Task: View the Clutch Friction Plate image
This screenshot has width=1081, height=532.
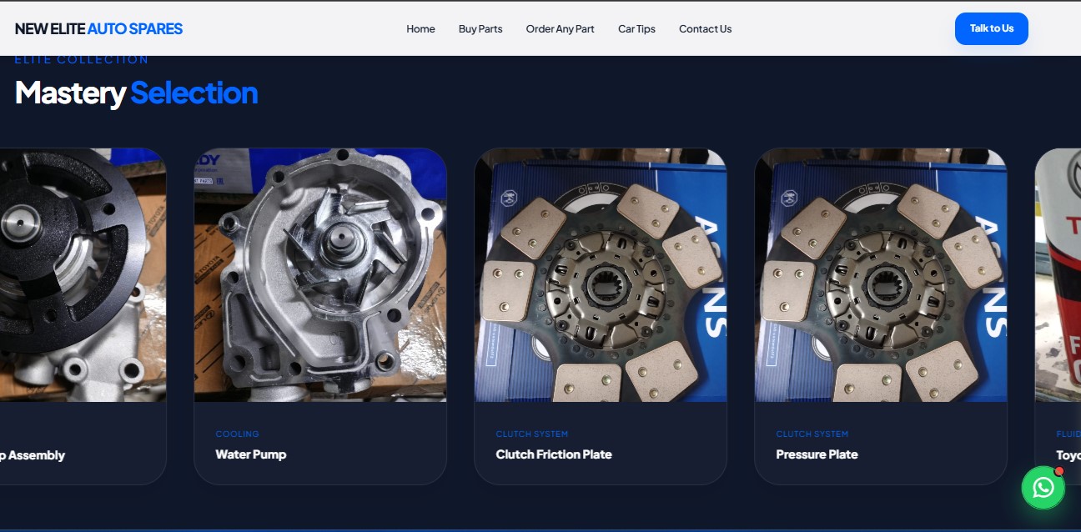Action: [601, 275]
